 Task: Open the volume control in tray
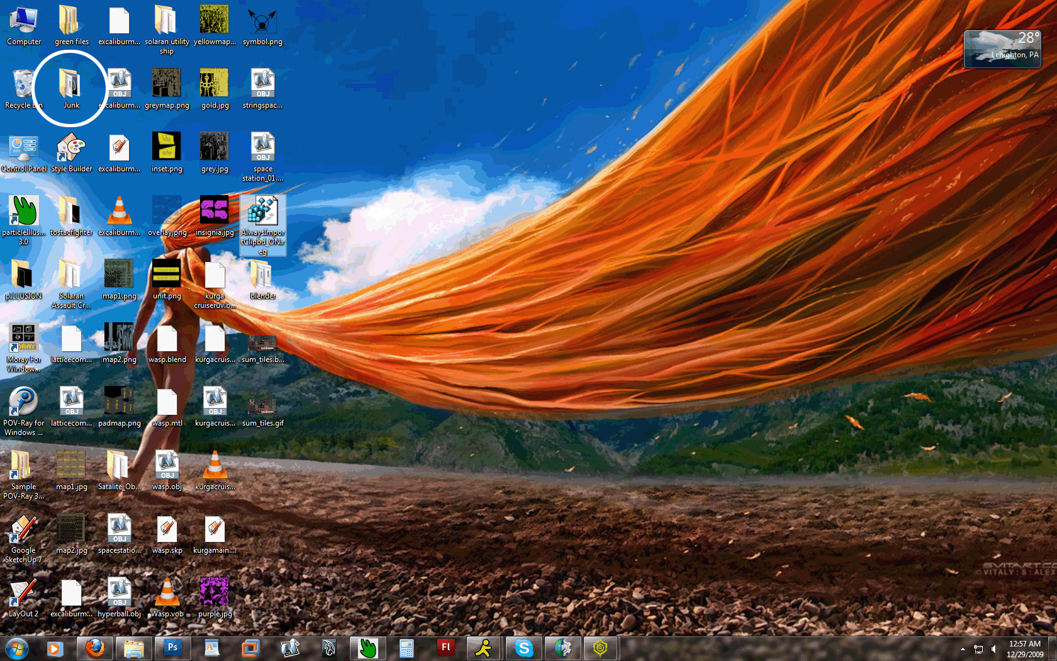[994, 649]
